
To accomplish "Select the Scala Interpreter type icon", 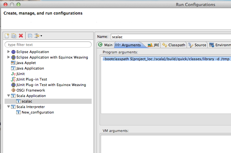I will pos(13,107).
